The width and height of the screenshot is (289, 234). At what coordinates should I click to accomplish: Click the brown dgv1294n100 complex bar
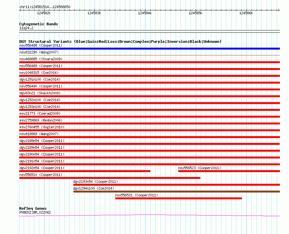click(177, 192)
